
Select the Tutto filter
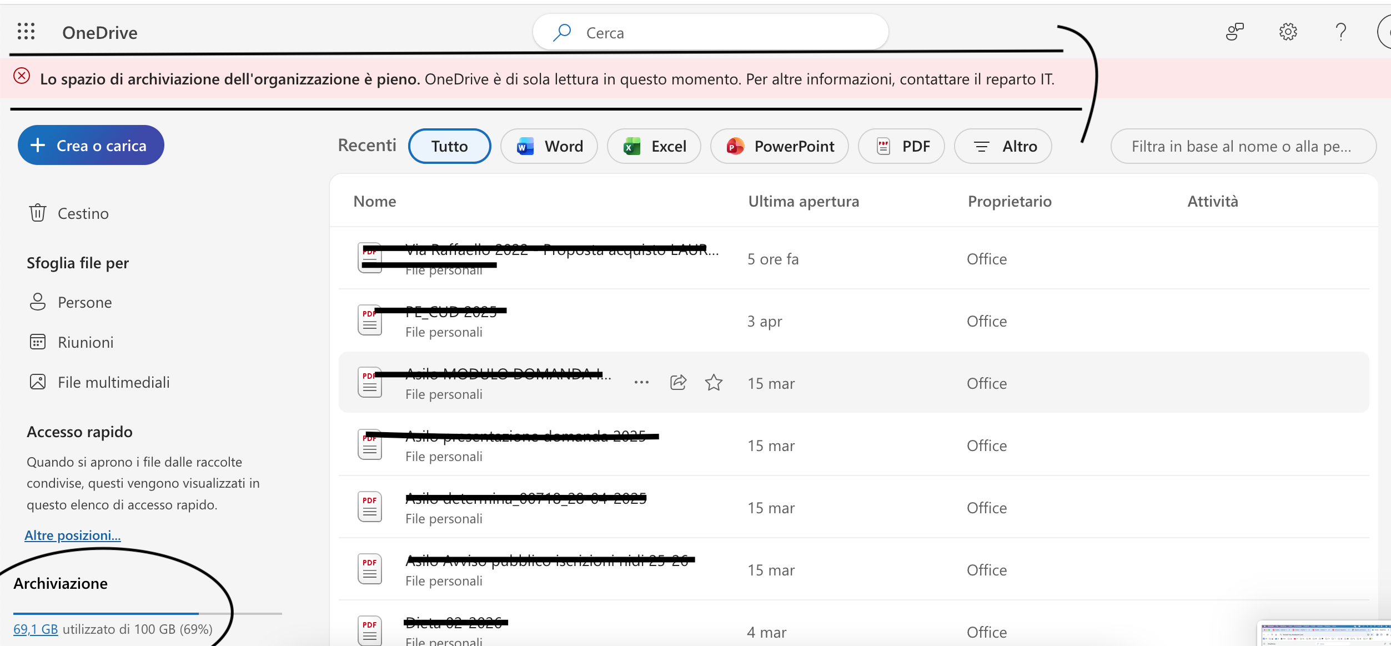(449, 146)
